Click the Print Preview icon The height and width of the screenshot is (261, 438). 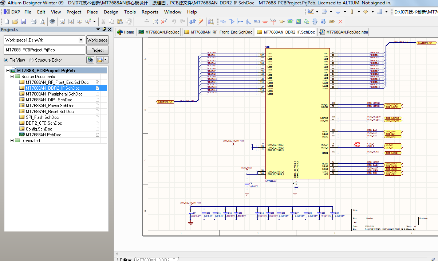[x=42, y=22]
